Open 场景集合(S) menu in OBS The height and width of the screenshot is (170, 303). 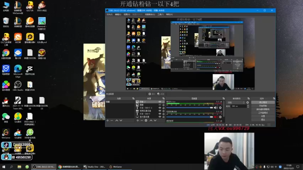tap(150, 14)
